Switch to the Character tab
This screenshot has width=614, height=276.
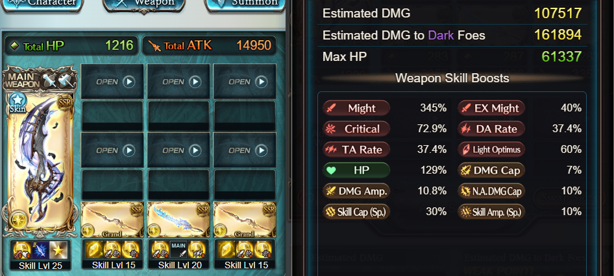coord(42,4)
